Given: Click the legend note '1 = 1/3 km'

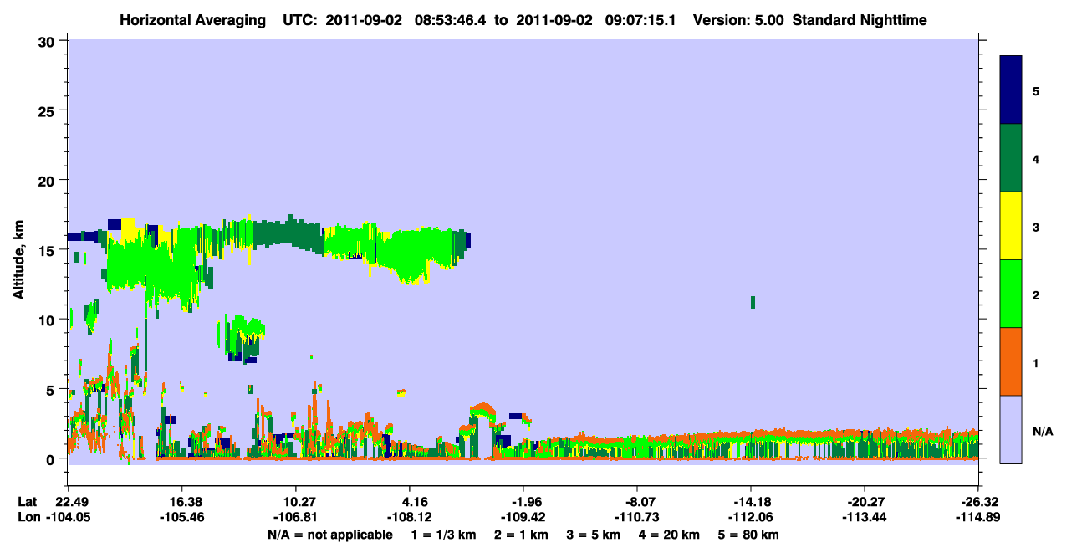Looking at the screenshot, I should pos(444,535).
